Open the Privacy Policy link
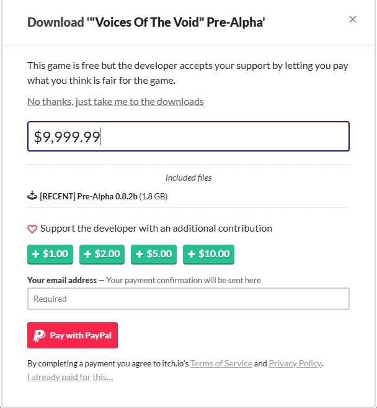 295,363
